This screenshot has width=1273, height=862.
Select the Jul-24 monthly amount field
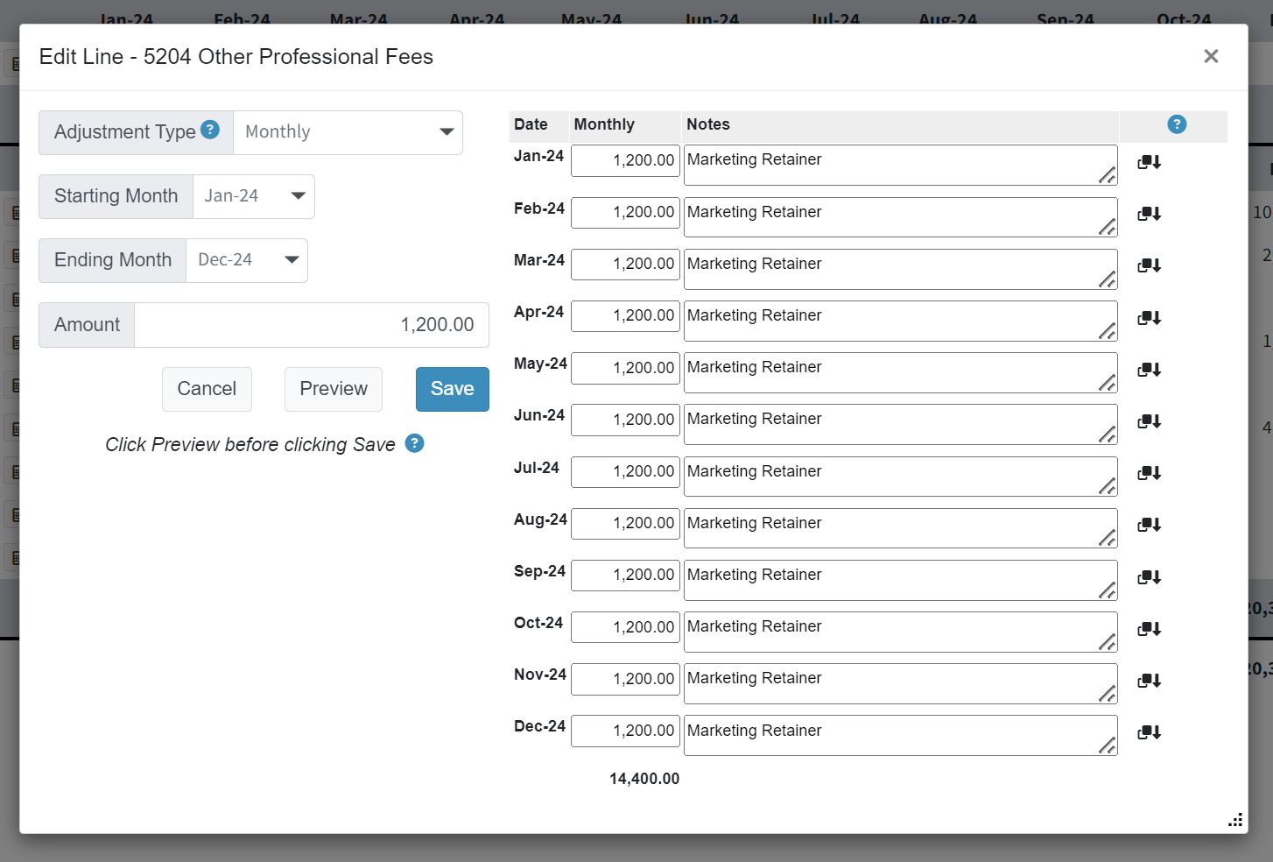pos(625,471)
